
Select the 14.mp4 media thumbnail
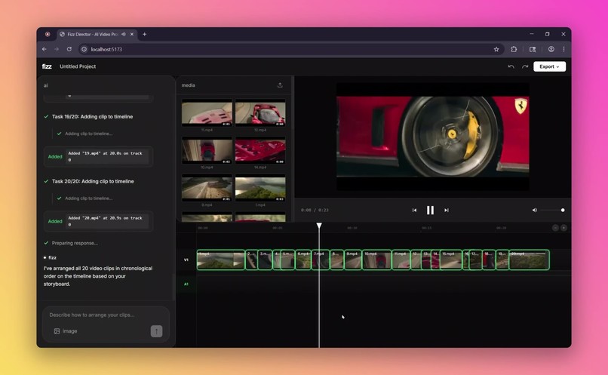tap(260, 150)
